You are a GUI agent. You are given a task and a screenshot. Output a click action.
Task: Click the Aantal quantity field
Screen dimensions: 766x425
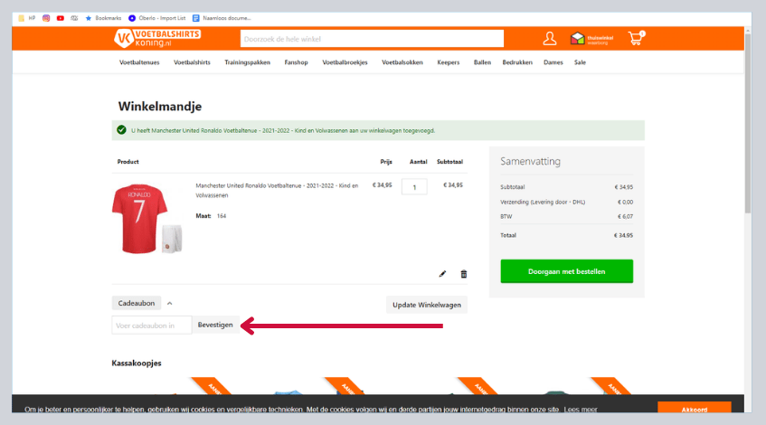[x=414, y=187]
